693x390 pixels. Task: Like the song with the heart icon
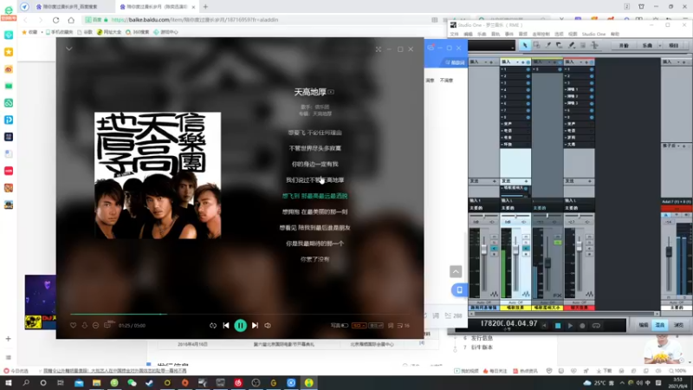[x=74, y=326]
